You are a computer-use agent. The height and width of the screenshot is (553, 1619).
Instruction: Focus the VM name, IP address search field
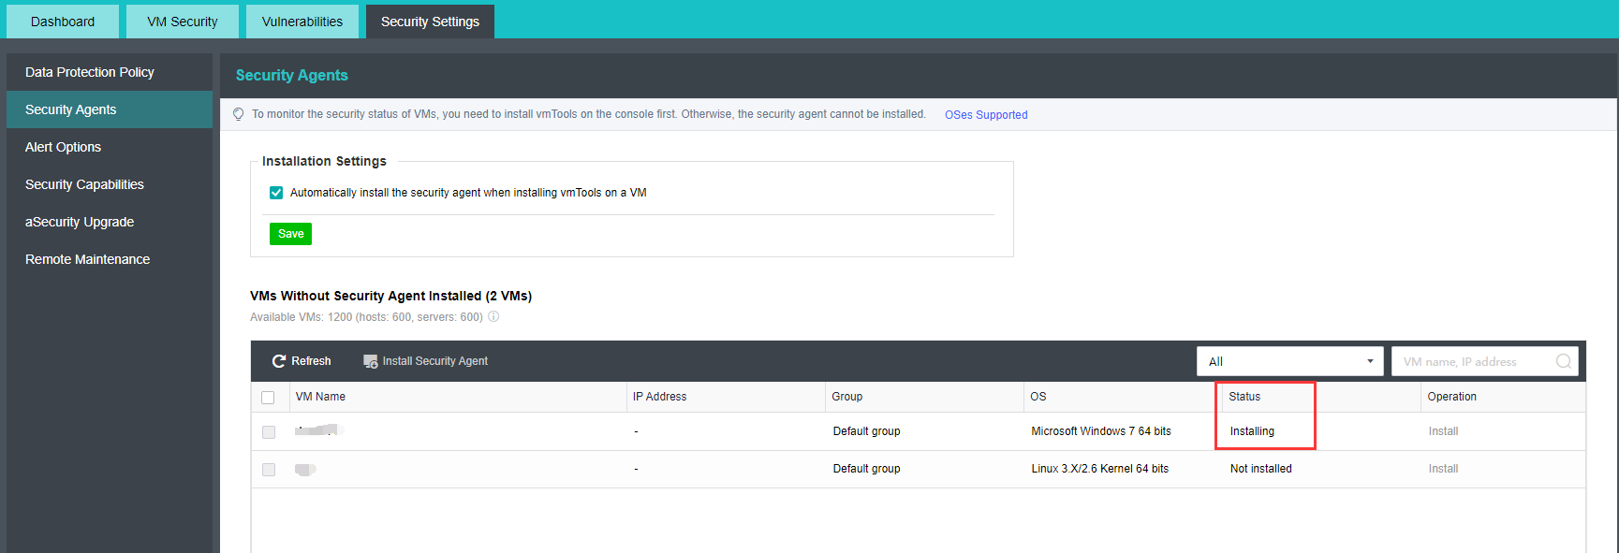point(1470,361)
